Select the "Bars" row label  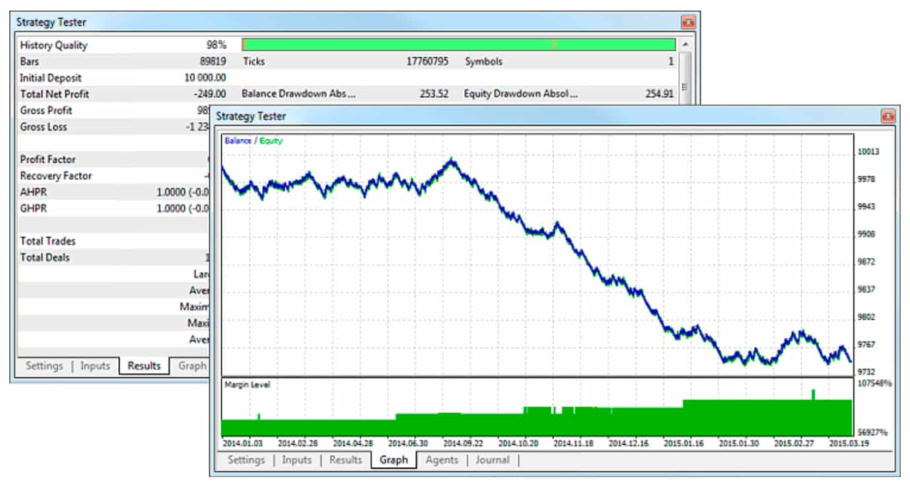30,61
